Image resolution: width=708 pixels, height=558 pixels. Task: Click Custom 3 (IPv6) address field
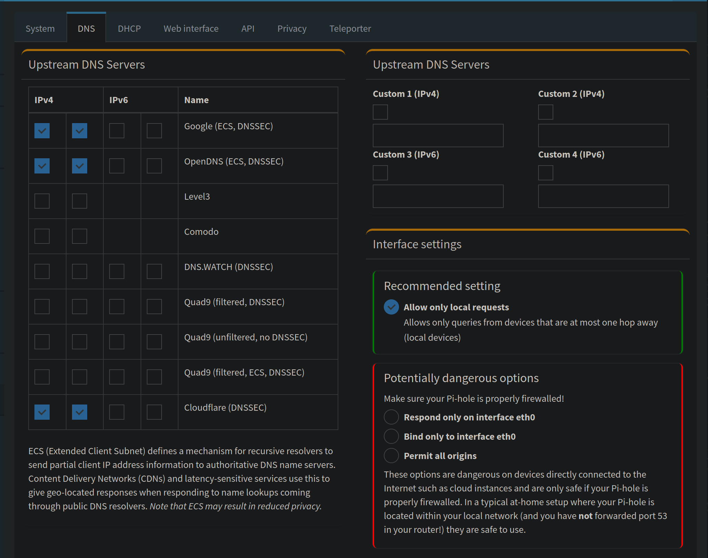(438, 196)
